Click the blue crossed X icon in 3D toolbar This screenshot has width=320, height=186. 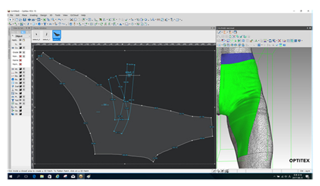pyautogui.click(x=234, y=37)
